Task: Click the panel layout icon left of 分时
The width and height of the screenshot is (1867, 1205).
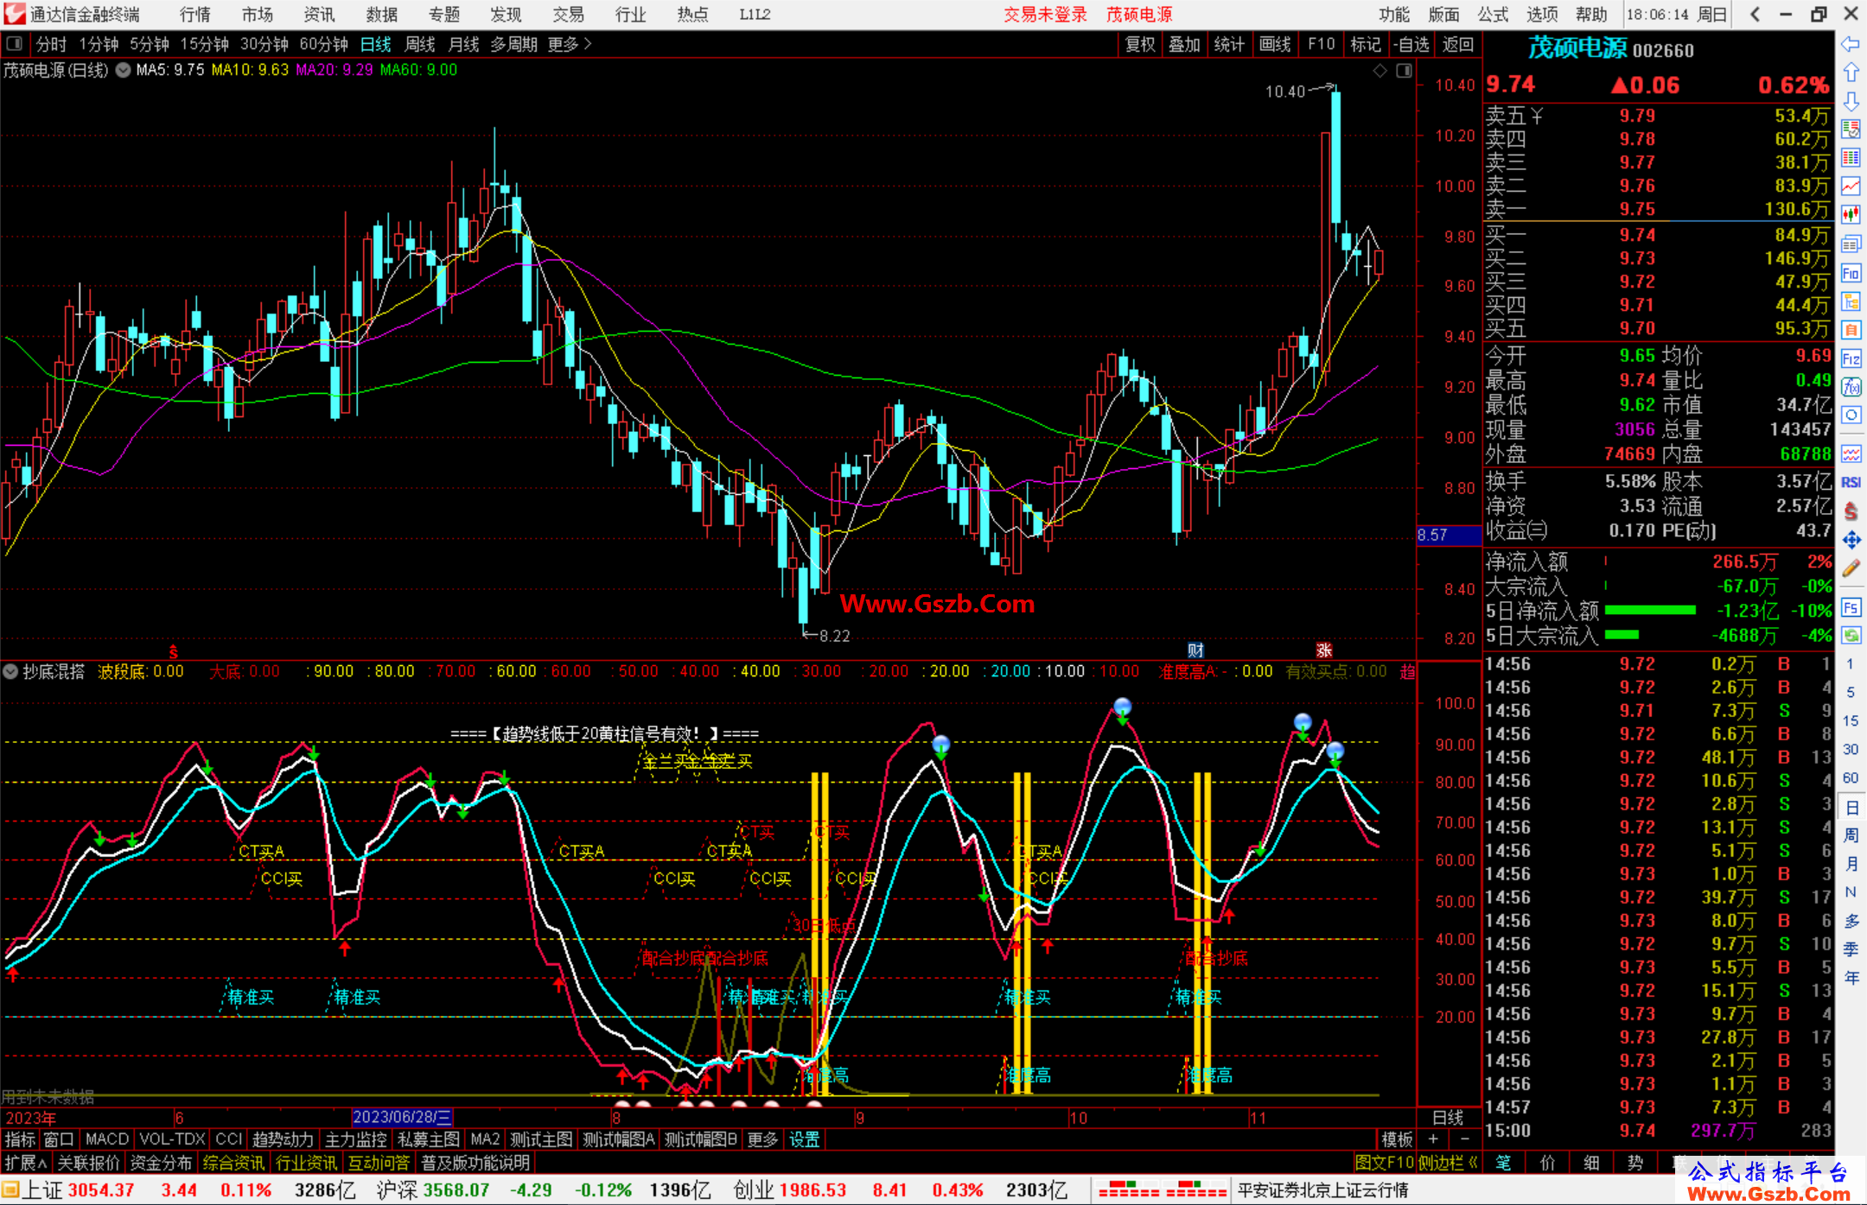Action: [x=15, y=43]
